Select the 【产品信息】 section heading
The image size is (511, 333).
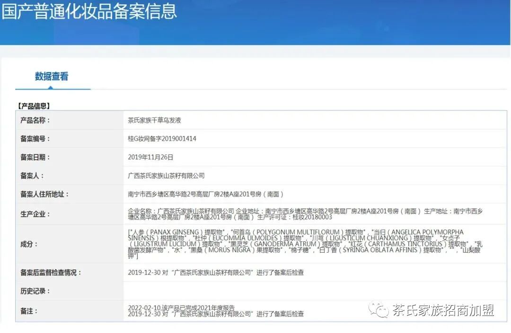click(x=34, y=106)
